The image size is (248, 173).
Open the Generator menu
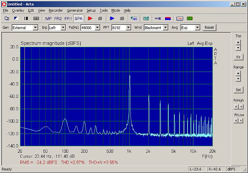tap(75, 11)
